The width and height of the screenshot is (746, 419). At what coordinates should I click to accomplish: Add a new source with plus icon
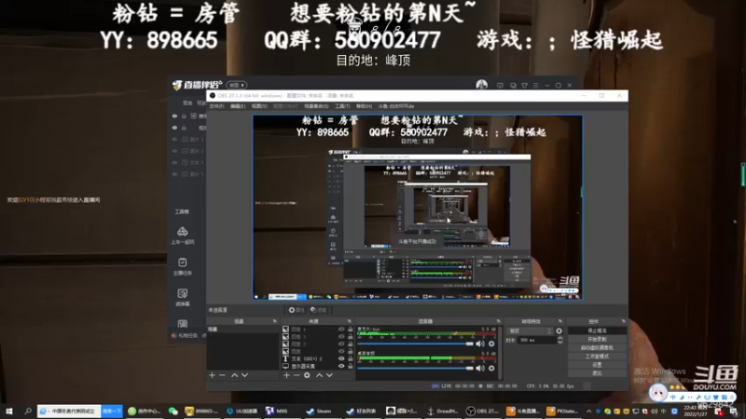coord(286,375)
